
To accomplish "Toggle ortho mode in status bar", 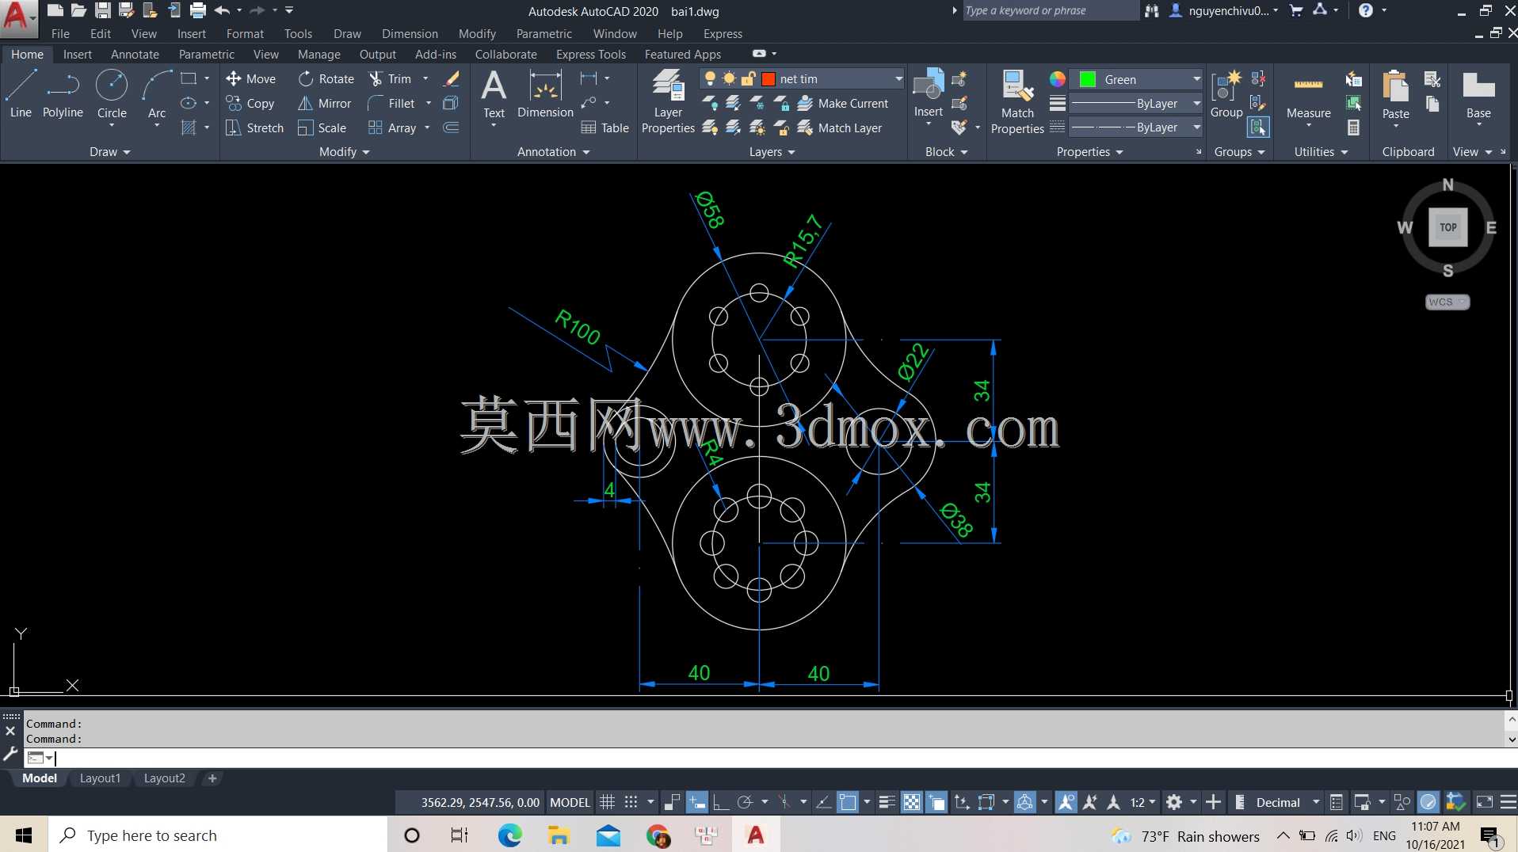I will click(720, 802).
